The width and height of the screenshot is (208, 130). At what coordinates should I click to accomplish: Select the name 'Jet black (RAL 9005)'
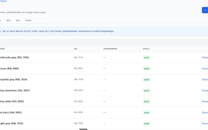pos(11,113)
